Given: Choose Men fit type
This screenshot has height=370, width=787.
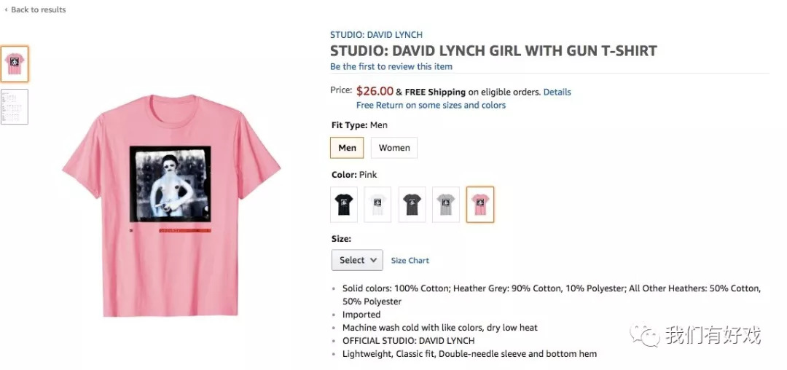Looking at the screenshot, I should pyautogui.click(x=347, y=148).
